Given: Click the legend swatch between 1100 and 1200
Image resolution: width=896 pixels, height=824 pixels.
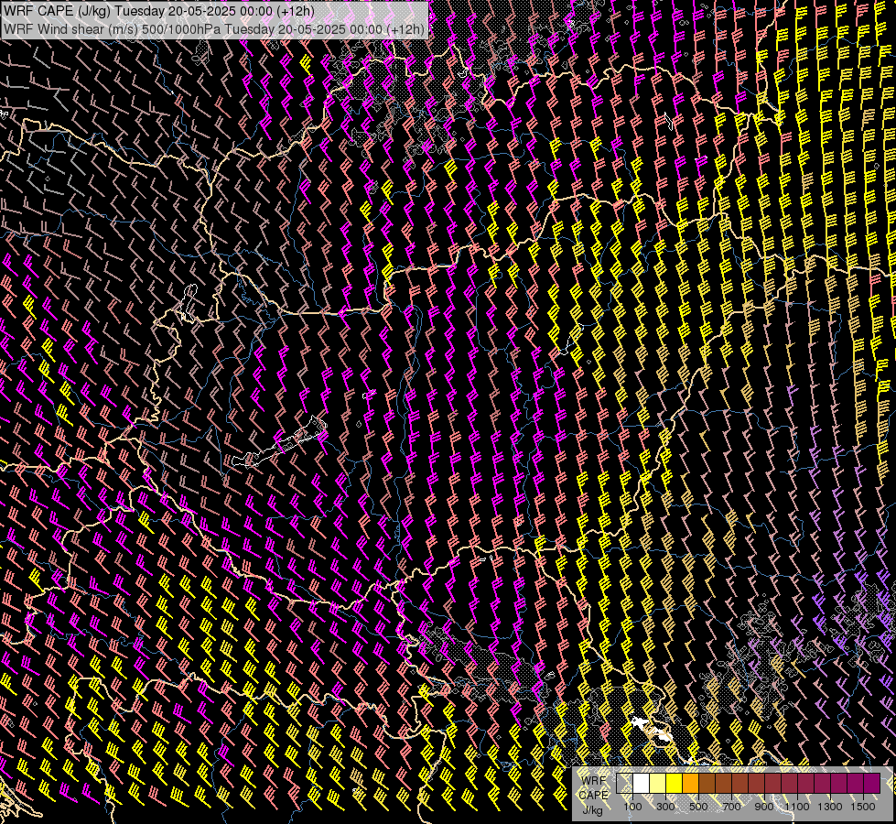Looking at the screenshot, I should tap(805, 783).
